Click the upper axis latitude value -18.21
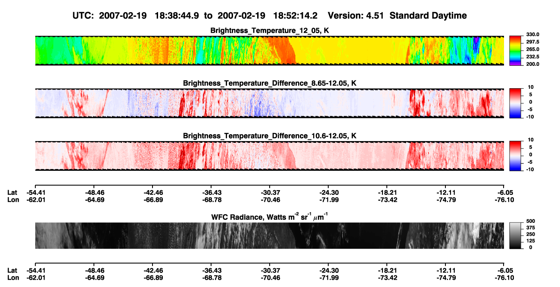This screenshot has height=287, width=560. (x=387, y=192)
